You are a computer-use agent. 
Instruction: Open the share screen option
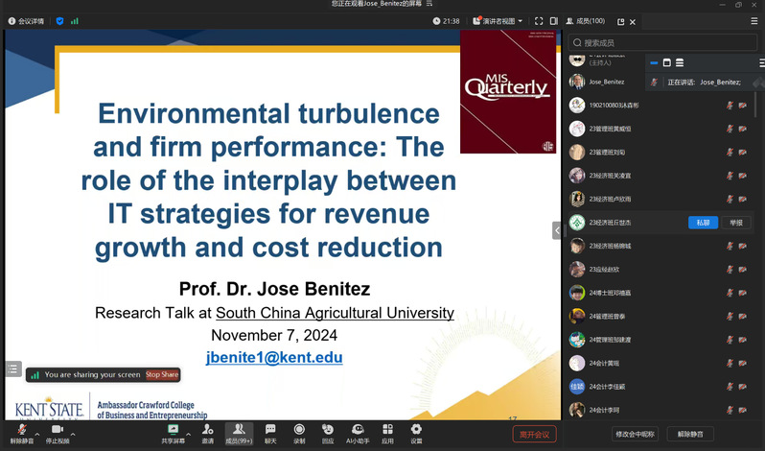point(173,430)
